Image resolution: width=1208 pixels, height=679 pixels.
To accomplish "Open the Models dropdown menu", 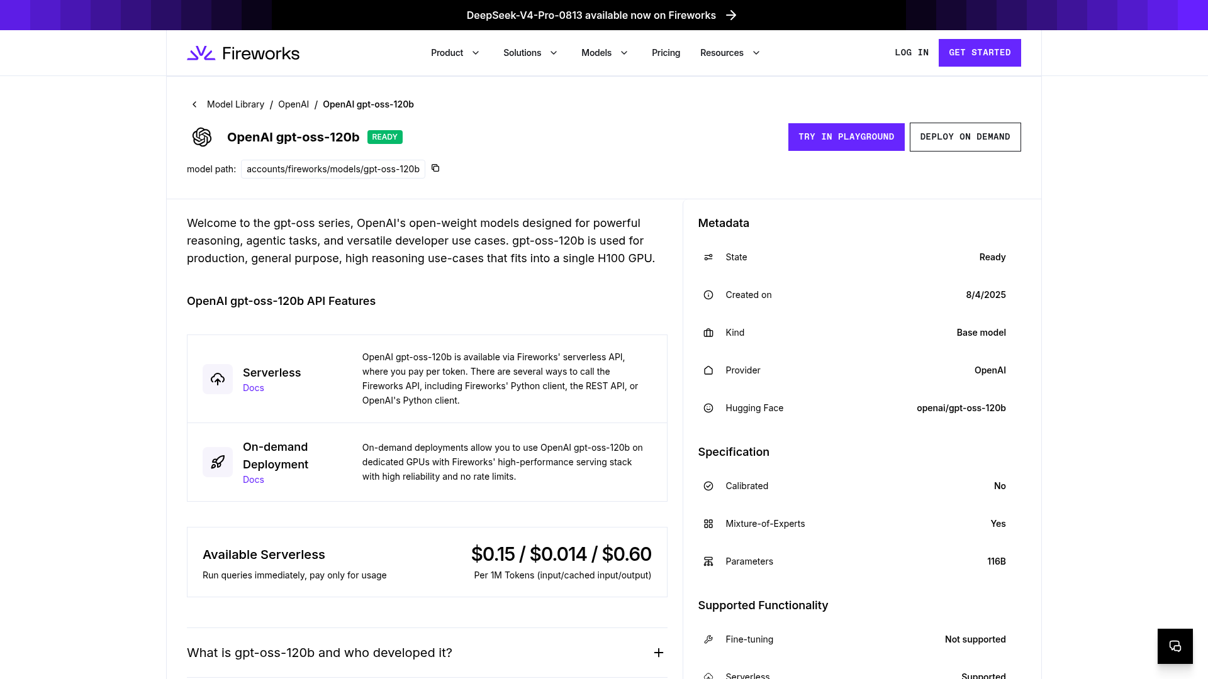I will 605,53.
